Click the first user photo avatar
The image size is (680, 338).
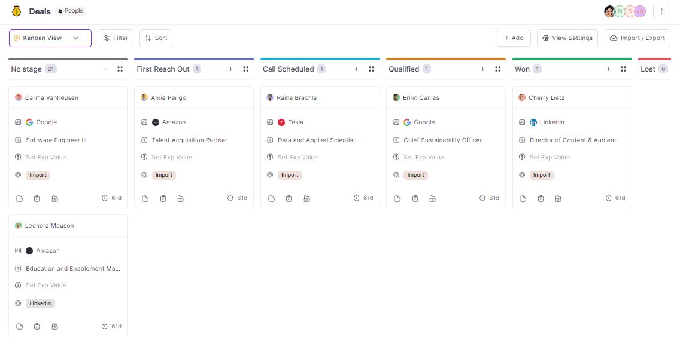pyautogui.click(x=610, y=11)
